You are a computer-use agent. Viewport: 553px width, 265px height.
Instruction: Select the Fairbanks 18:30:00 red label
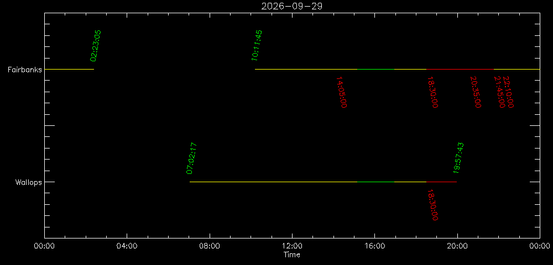tap(432, 92)
